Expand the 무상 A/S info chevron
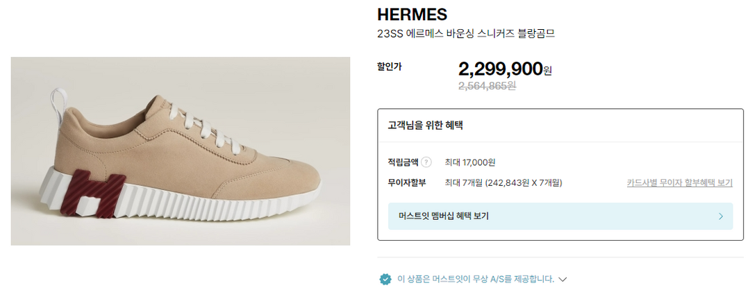 point(562,280)
